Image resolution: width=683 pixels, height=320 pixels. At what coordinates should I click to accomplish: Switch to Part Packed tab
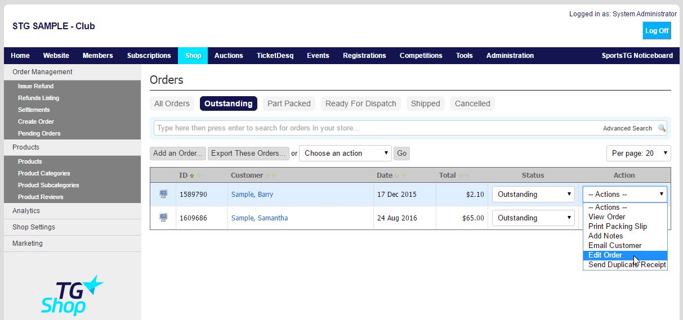289,103
